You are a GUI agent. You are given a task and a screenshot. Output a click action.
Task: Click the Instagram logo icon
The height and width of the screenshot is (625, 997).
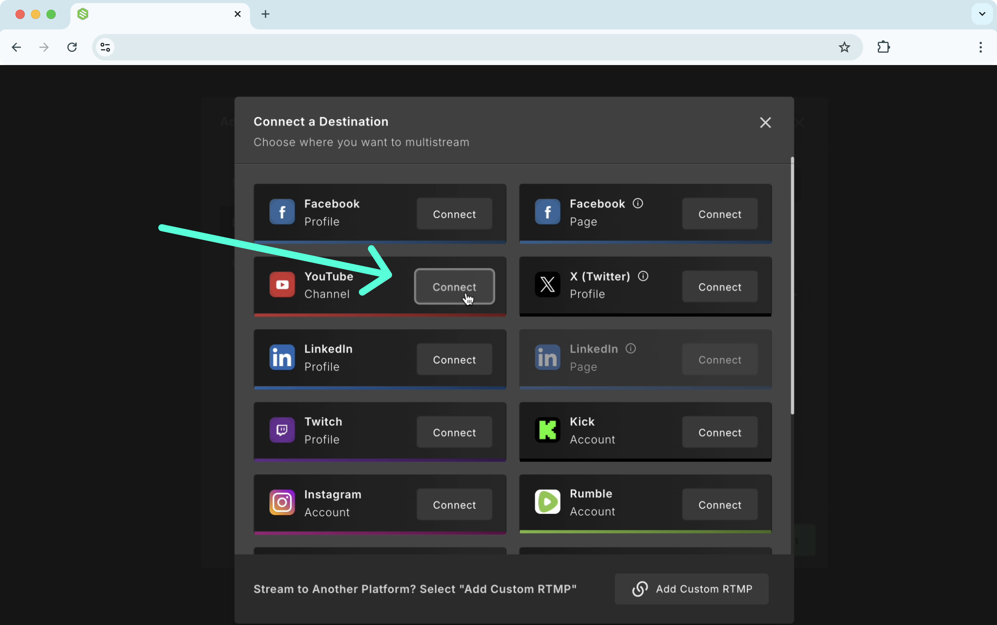click(282, 502)
